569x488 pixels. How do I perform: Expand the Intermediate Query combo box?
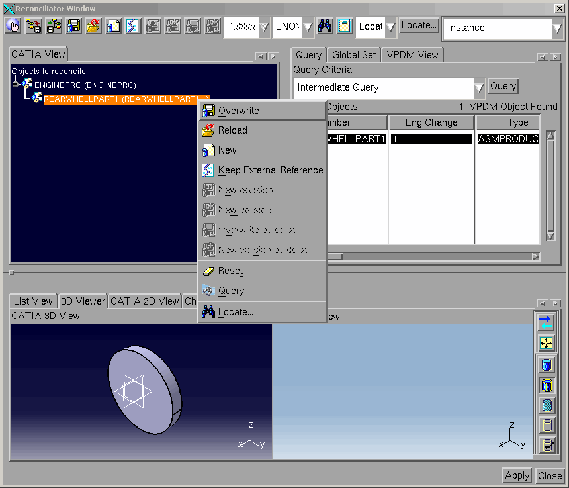click(x=479, y=88)
